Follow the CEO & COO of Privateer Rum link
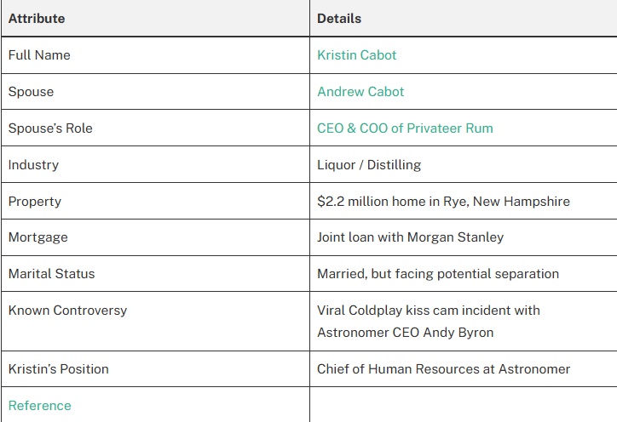Viewport: 617px width, 422px height. point(405,128)
